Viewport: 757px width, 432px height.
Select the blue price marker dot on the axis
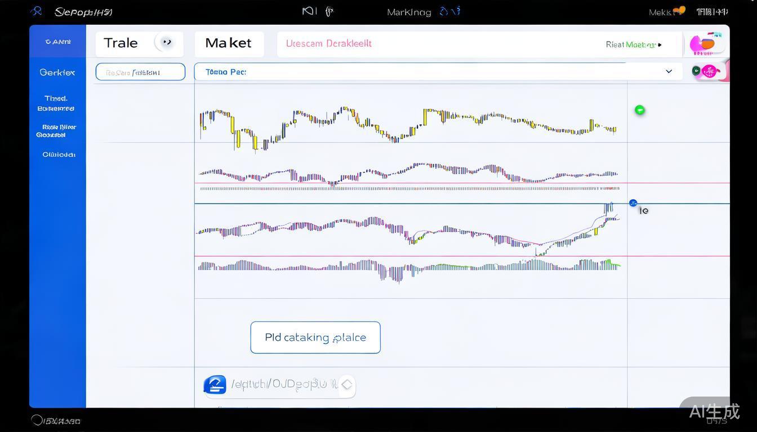(633, 203)
